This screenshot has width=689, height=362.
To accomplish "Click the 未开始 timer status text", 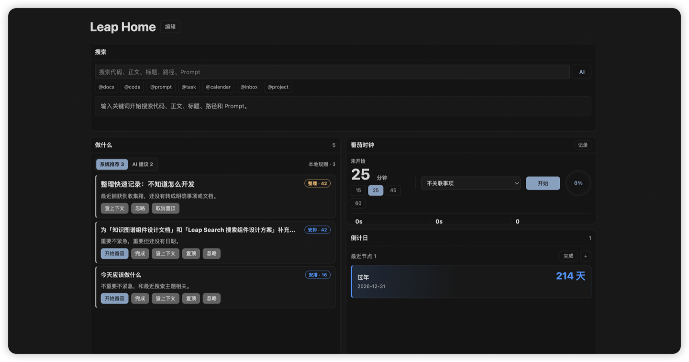I will tap(358, 161).
